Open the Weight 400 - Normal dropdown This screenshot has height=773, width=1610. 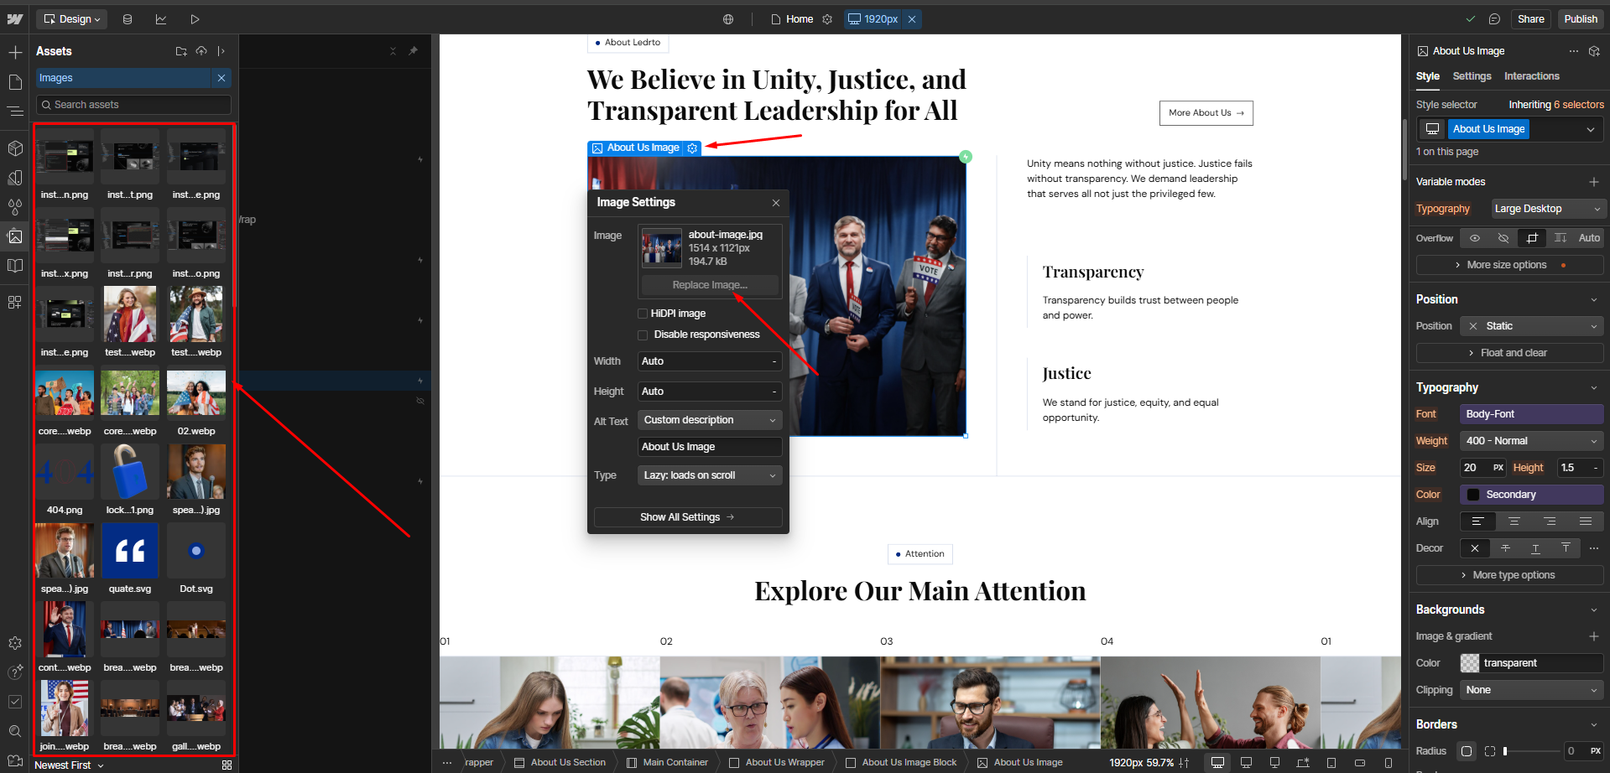[x=1531, y=441]
